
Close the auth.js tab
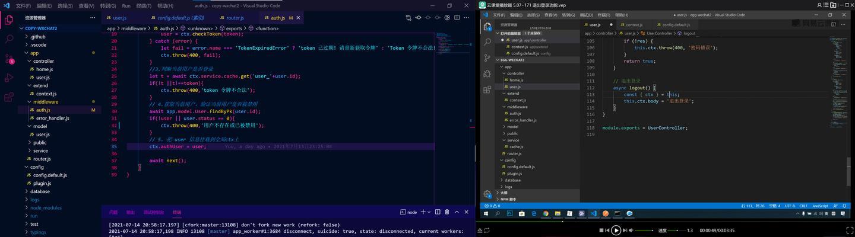pos(298,18)
